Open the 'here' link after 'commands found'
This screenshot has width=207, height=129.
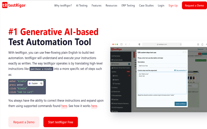click(x=64, y=106)
